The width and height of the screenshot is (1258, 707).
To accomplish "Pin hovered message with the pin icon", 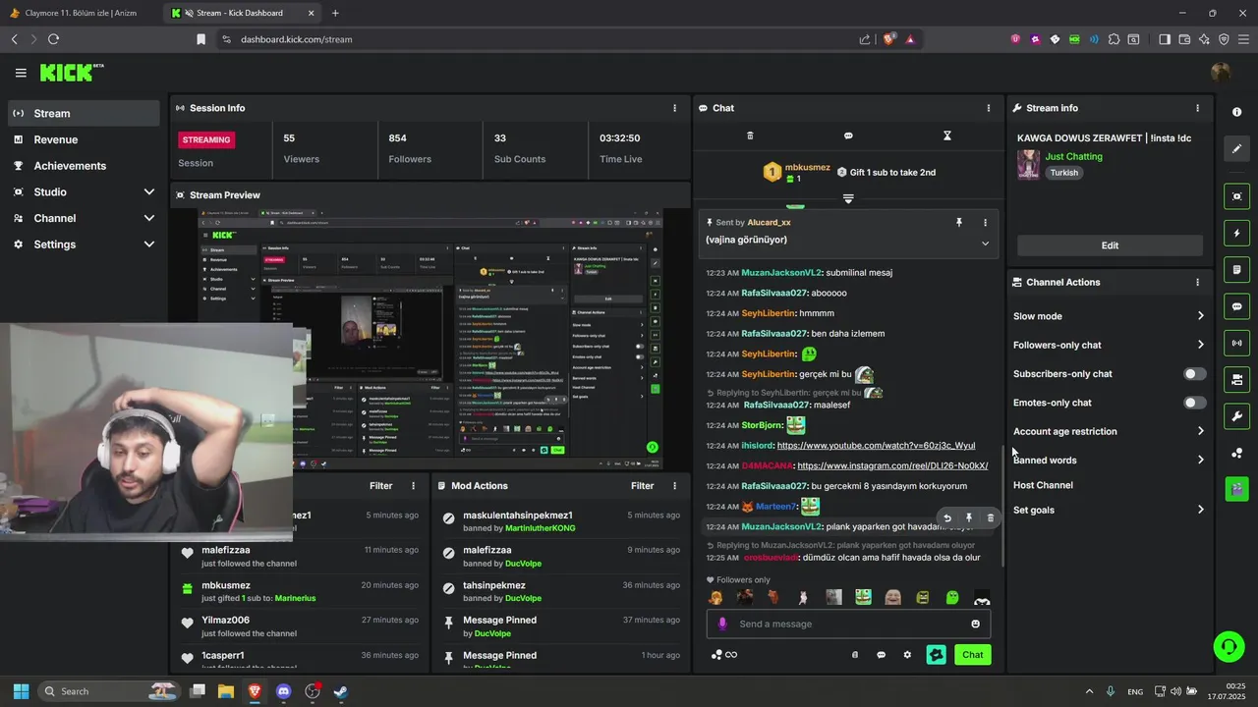I will pos(968,517).
